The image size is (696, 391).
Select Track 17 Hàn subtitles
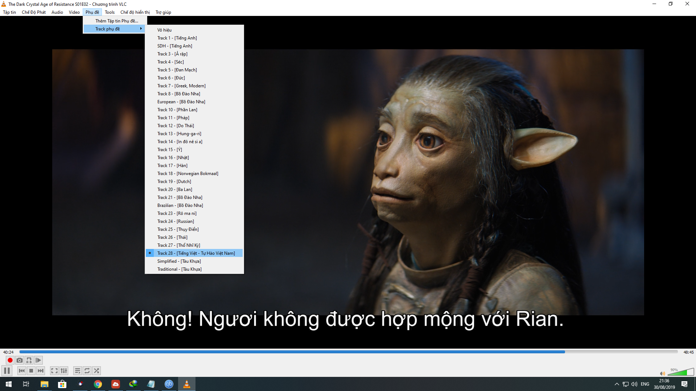pos(194,166)
